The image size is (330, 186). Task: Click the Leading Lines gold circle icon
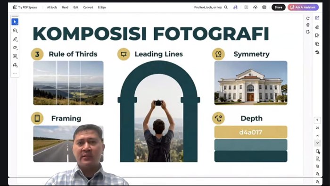tap(124, 54)
